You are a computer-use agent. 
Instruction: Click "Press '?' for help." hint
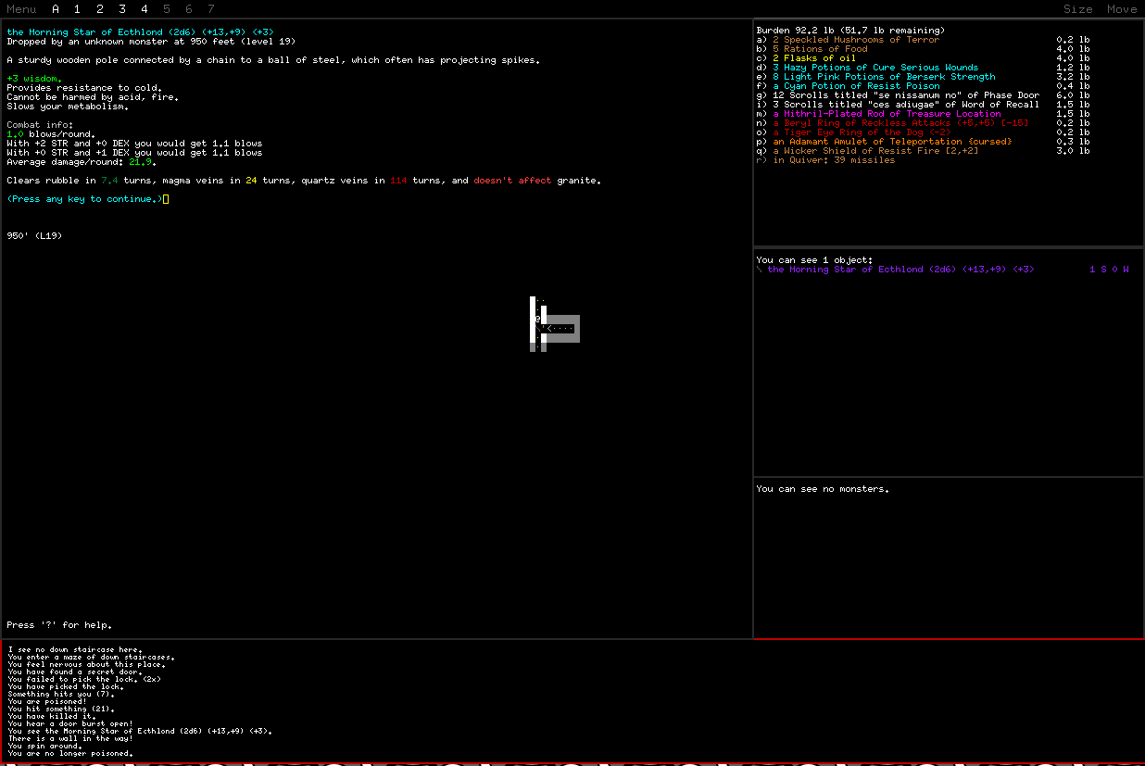(x=59, y=625)
